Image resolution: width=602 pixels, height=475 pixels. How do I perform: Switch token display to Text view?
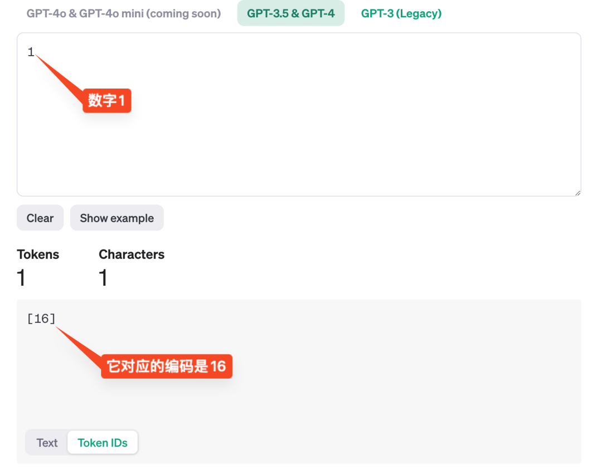[x=47, y=442]
